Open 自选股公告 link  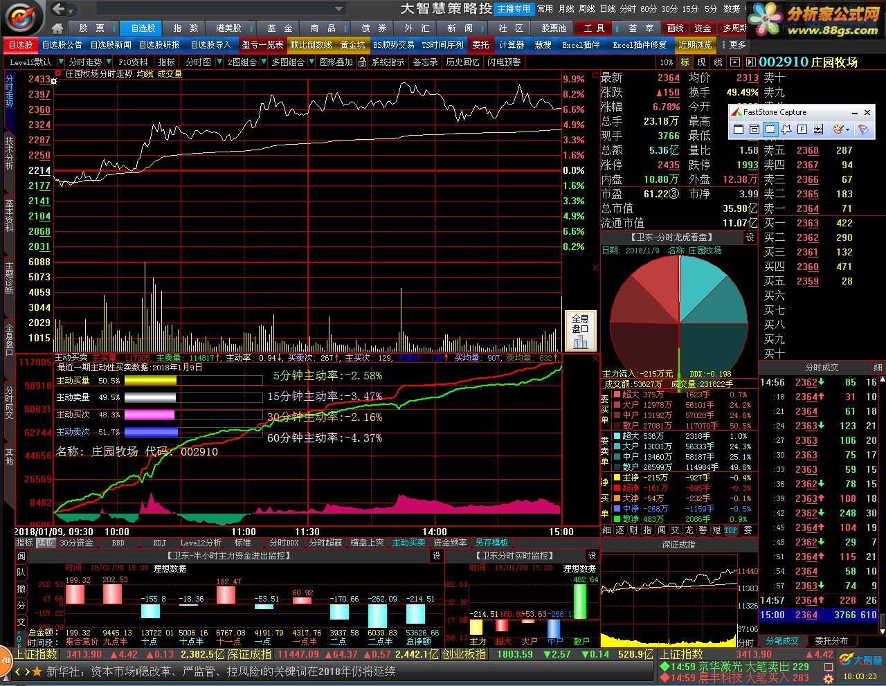click(62, 44)
